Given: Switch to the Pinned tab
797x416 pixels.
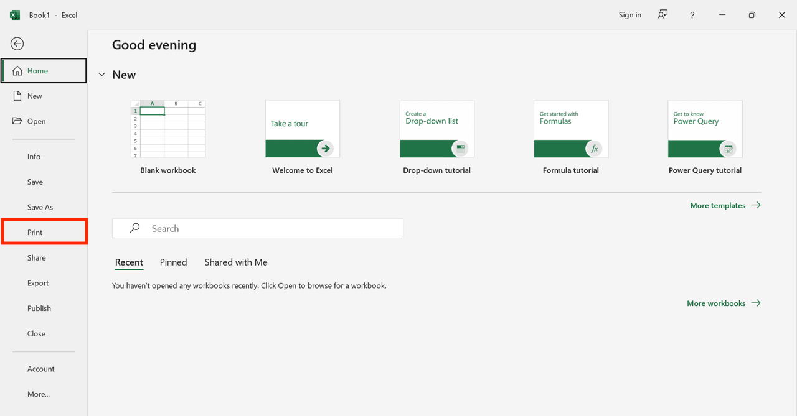Looking at the screenshot, I should pos(173,262).
